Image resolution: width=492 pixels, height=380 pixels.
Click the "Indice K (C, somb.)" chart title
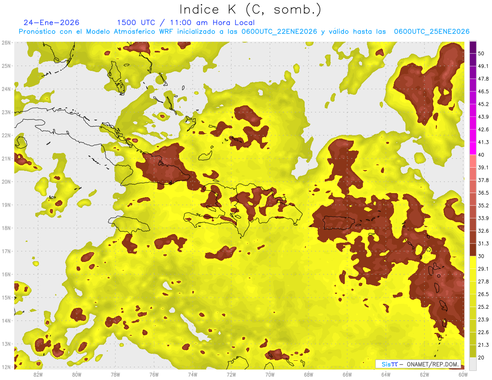pyautogui.click(x=251, y=9)
